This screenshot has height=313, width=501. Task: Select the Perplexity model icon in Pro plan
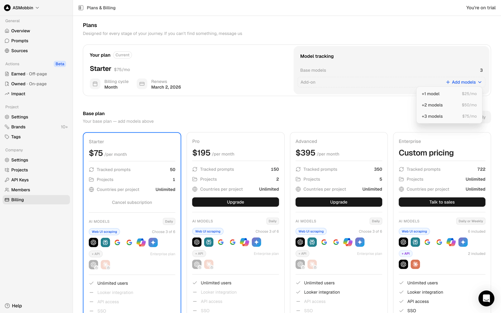tap(209, 242)
